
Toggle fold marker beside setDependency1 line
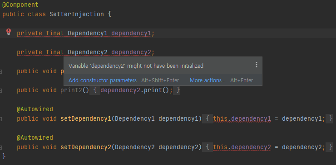(1, 119)
